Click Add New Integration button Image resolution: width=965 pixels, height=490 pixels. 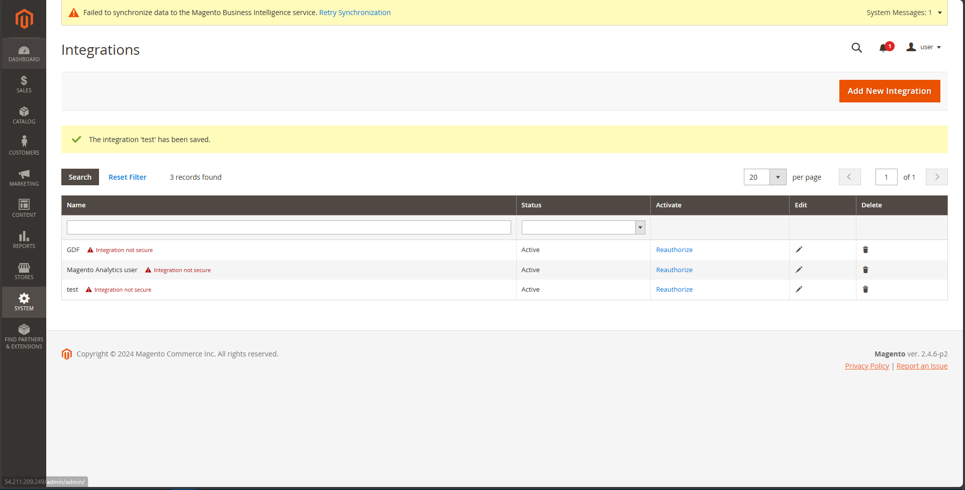(890, 91)
